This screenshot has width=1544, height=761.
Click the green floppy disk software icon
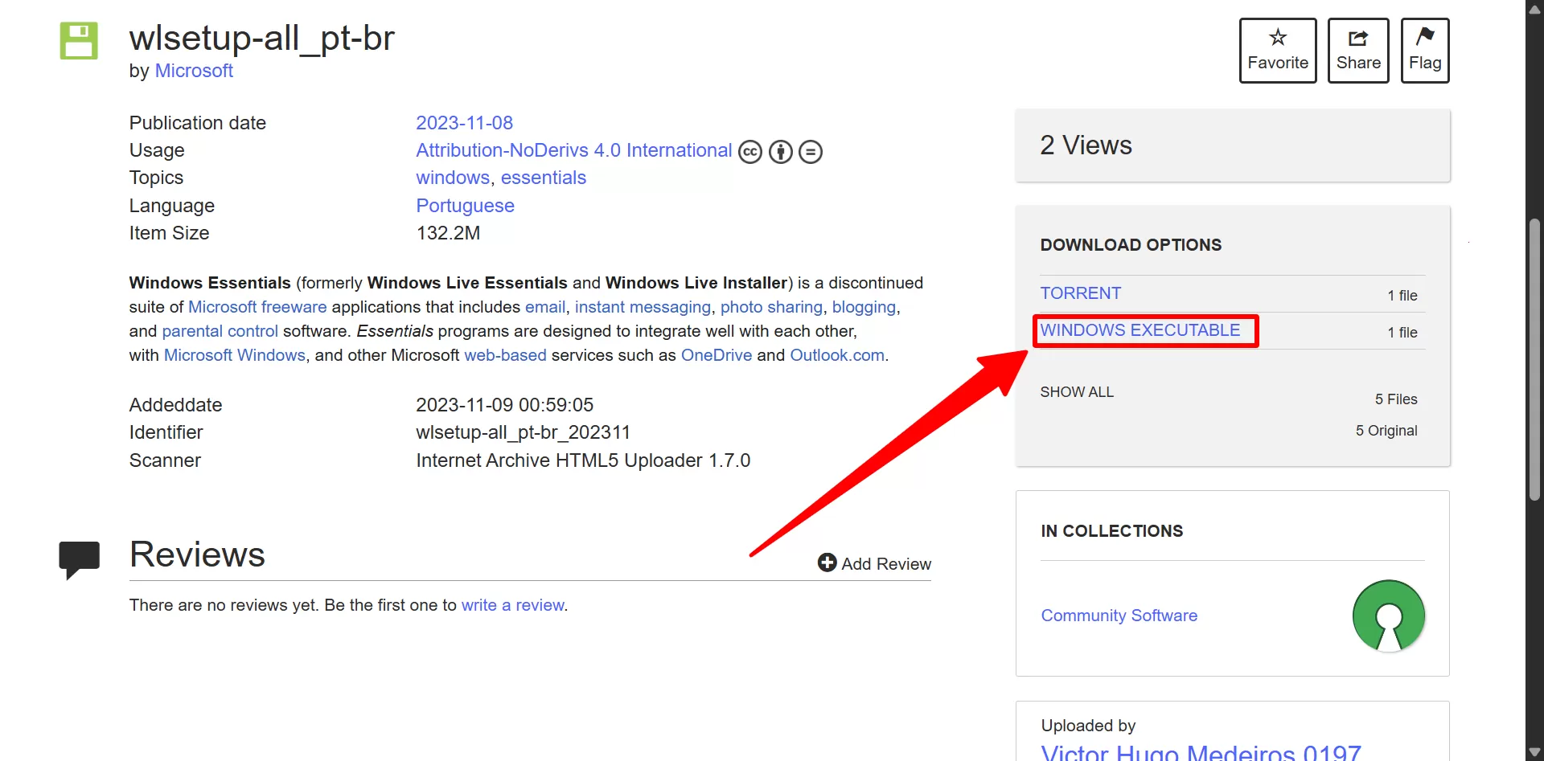click(79, 41)
